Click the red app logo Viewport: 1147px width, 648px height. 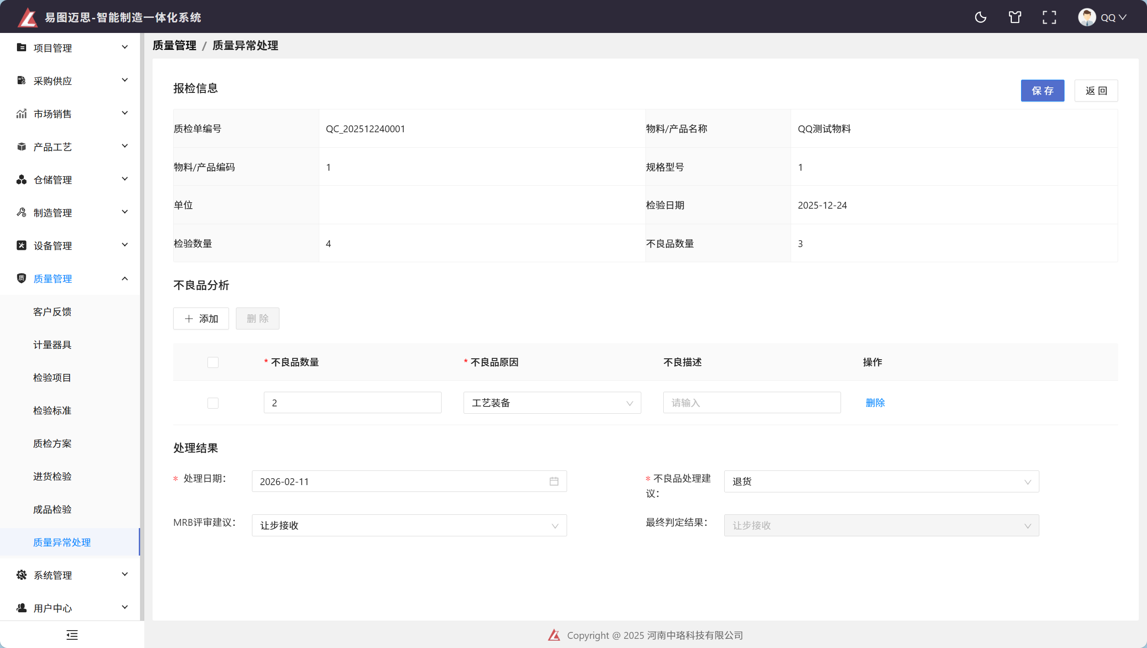(27, 17)
